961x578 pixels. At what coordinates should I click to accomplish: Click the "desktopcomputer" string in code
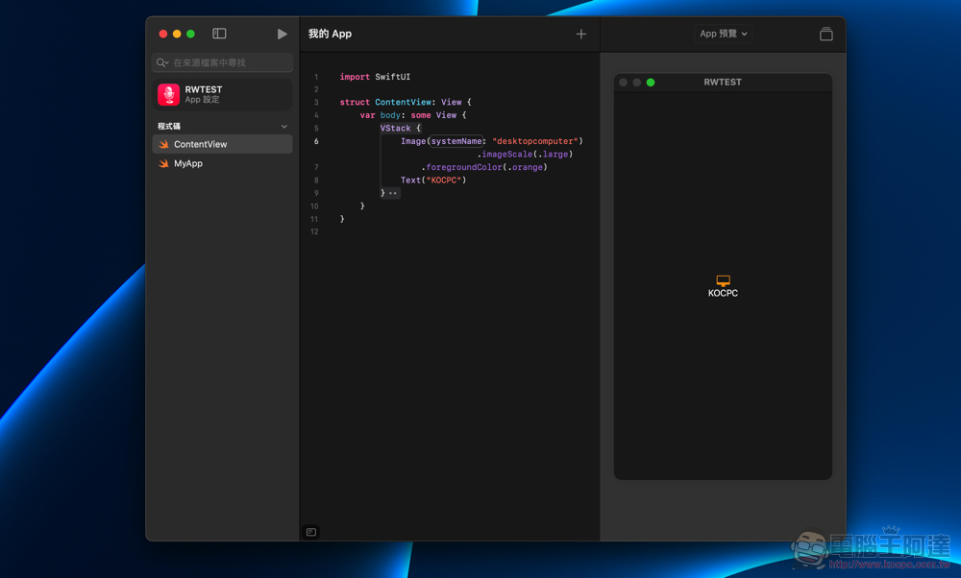click(534, 141)
